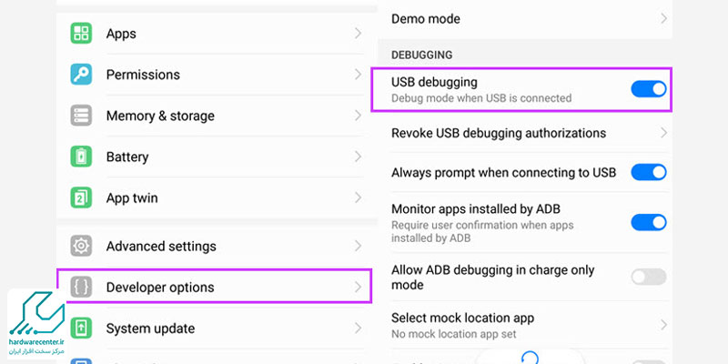The height and width of the screenshot is (364, 728).
Task: Turn off the USB debugging switch
Action: (x=648, y=88)
